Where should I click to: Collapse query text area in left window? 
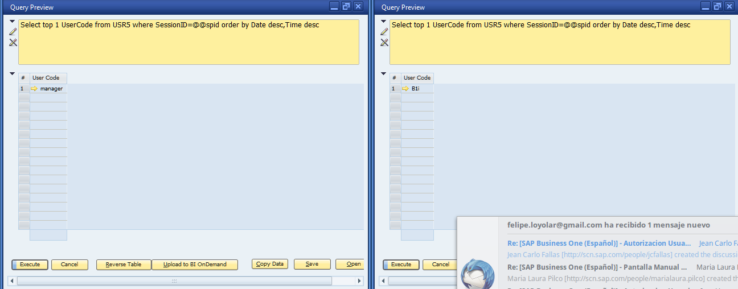13,22
